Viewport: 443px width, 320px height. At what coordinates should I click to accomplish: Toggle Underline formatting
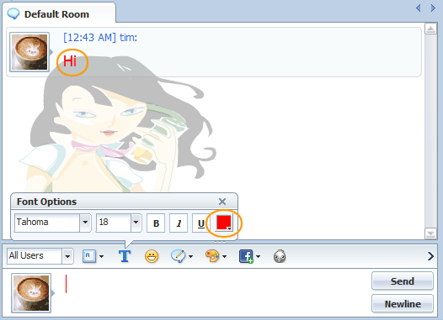tap(200, 223)
